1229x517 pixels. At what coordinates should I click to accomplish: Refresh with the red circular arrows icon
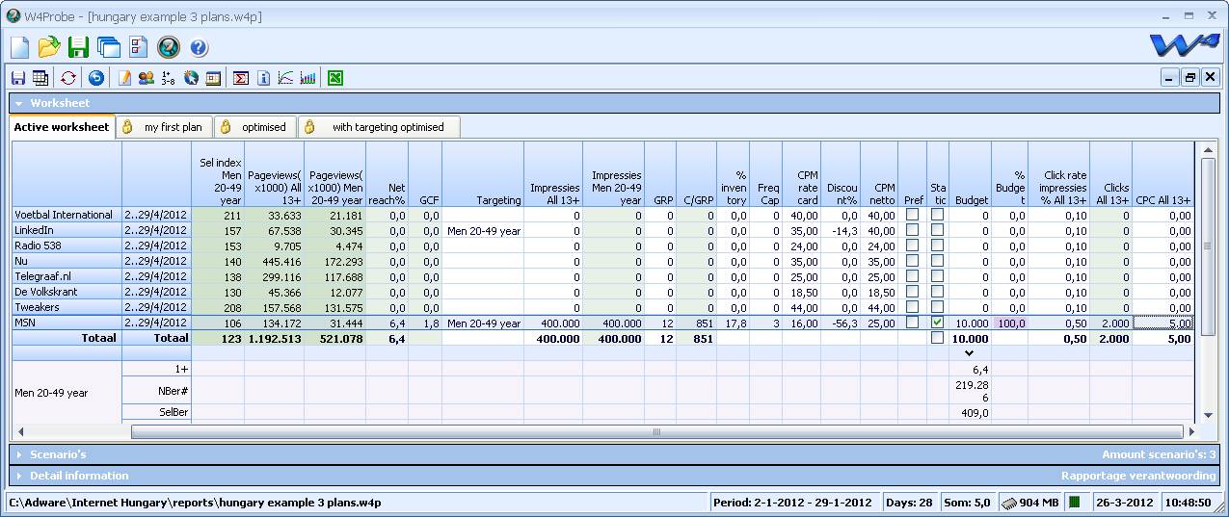(68, 78)
